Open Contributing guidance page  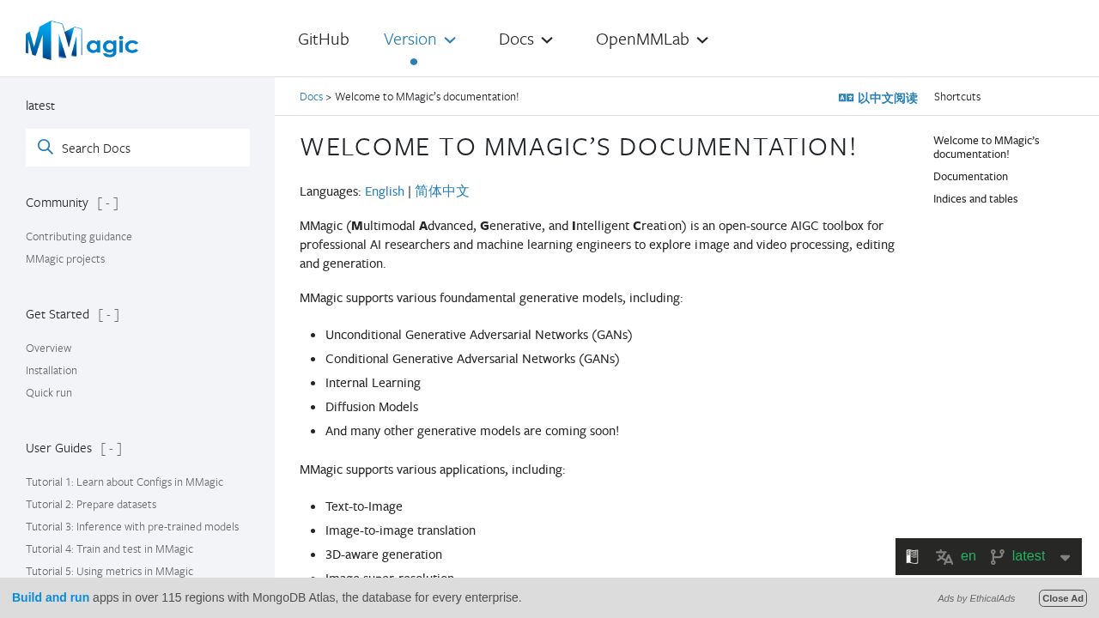pyautogui.click(x=79, y=236)
